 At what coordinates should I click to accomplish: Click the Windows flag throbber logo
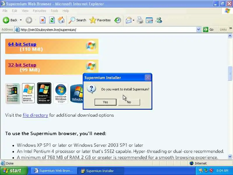click(227, 11)
